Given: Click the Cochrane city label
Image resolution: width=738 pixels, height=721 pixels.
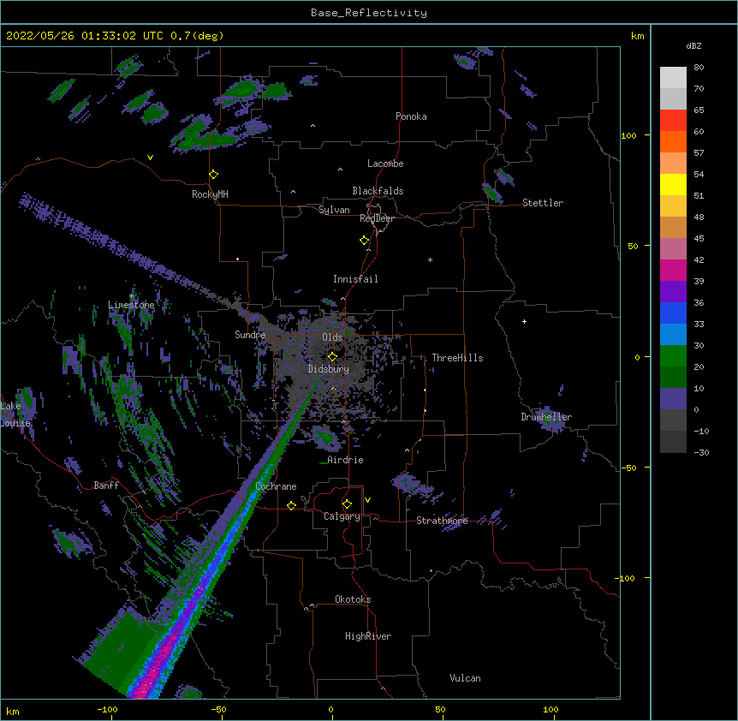Looking at the screenshot, I should coord(276,486).
